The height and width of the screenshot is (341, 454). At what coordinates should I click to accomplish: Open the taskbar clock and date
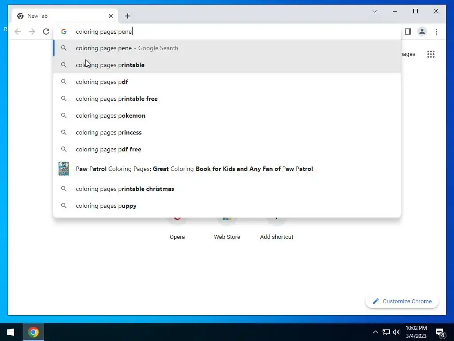click(x=416, y=332)
